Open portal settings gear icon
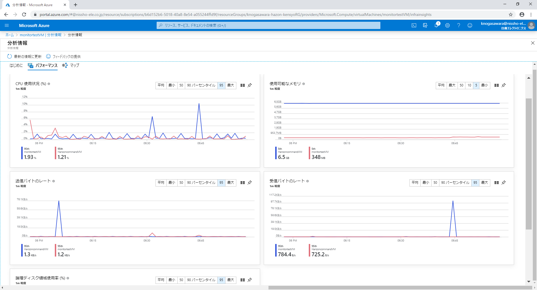The image size is (537, 290). pos(447,25)
